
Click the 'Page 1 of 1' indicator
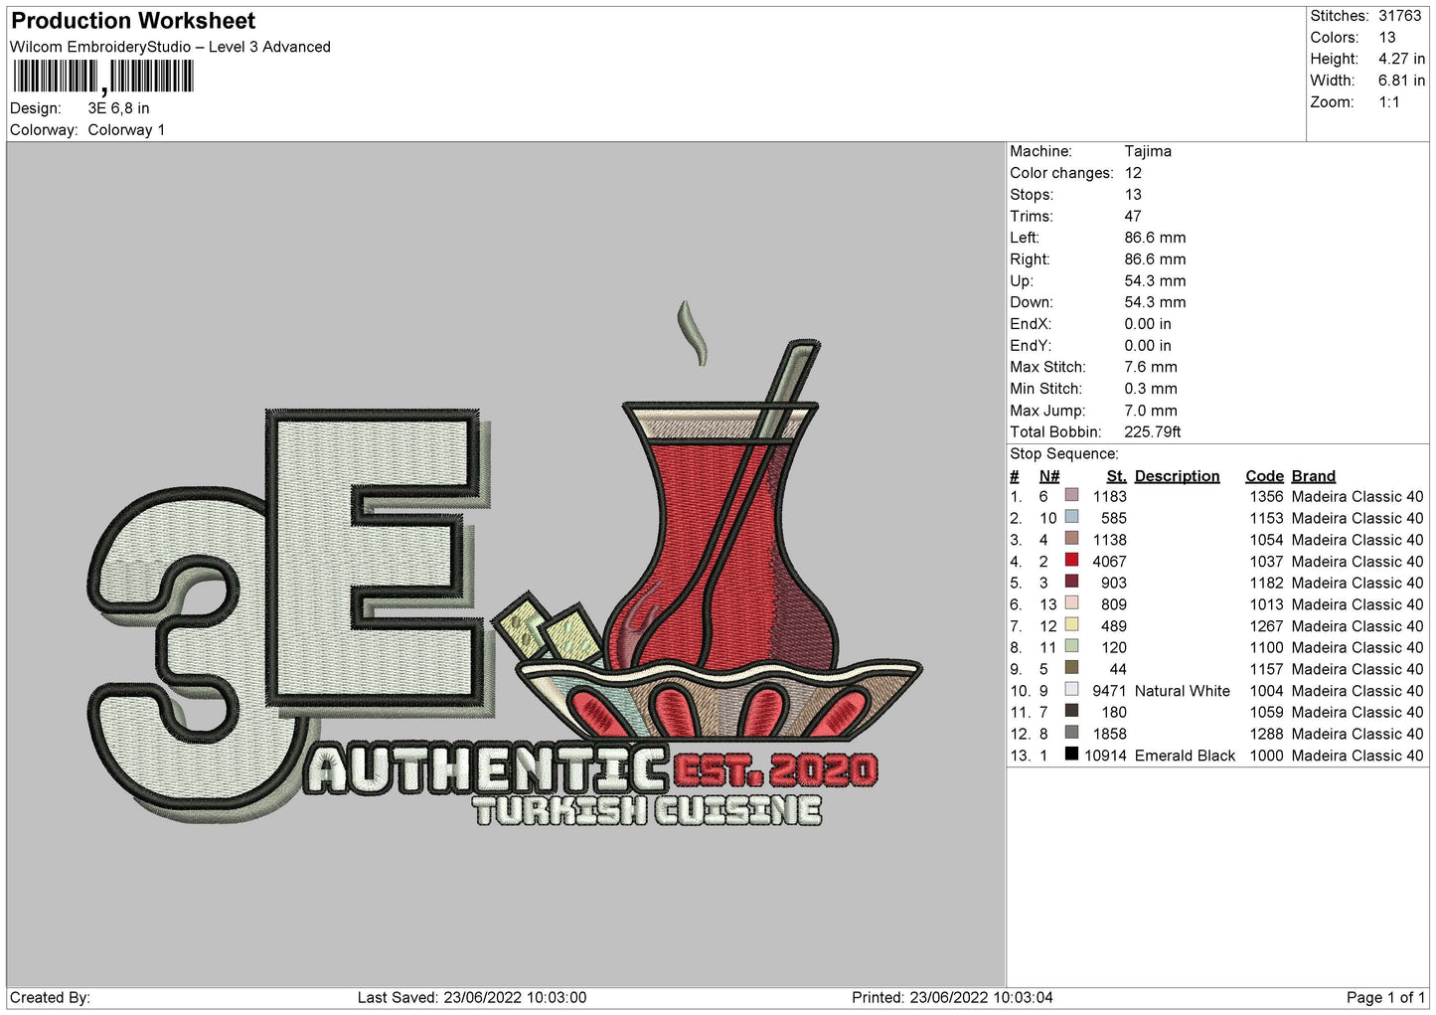point(1385,997)
